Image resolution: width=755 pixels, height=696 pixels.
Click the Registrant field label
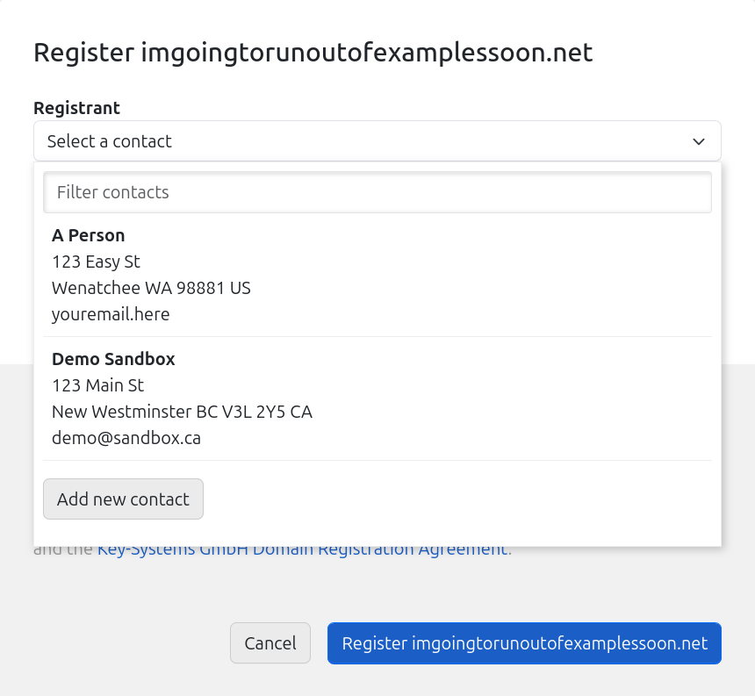(x=76, y=108)
